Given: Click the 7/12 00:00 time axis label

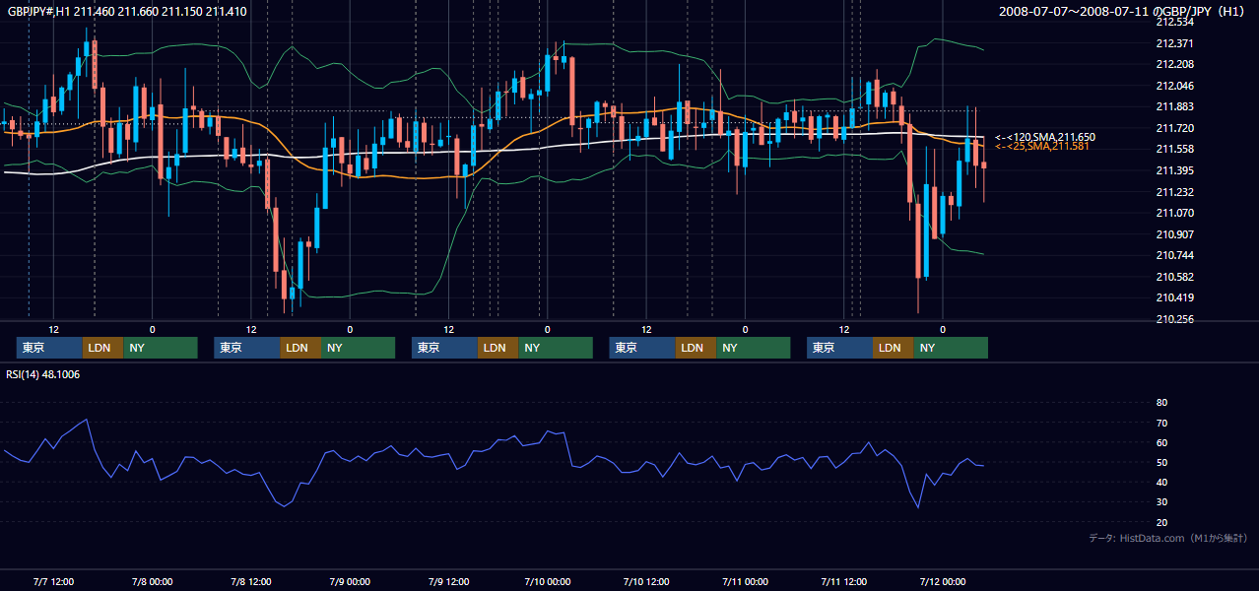Looking at the screenshot, I should (x=942, y=581).
